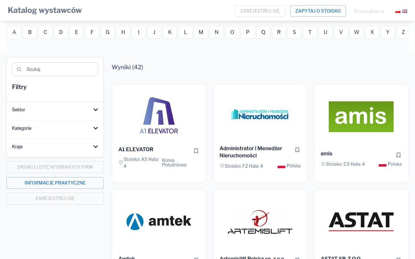Image resolution: width=415 pixels, height=259 pixels.
Task: Bookmark Administrator i Menedżer Nieruchomości
Action: [297, 150]
